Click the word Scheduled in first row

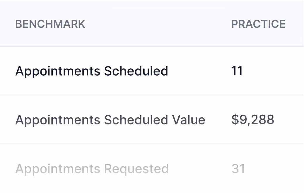[x=136, y=71]
